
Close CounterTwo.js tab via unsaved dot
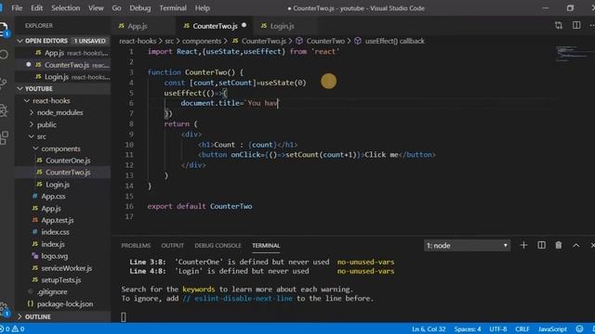pyautogui.click(x=244, y=25)
